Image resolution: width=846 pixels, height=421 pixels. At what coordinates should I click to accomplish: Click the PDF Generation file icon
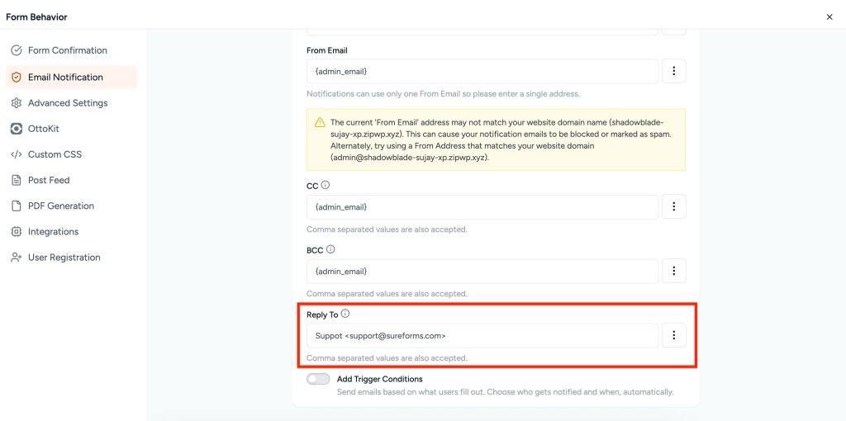click(x=17, y=206)
